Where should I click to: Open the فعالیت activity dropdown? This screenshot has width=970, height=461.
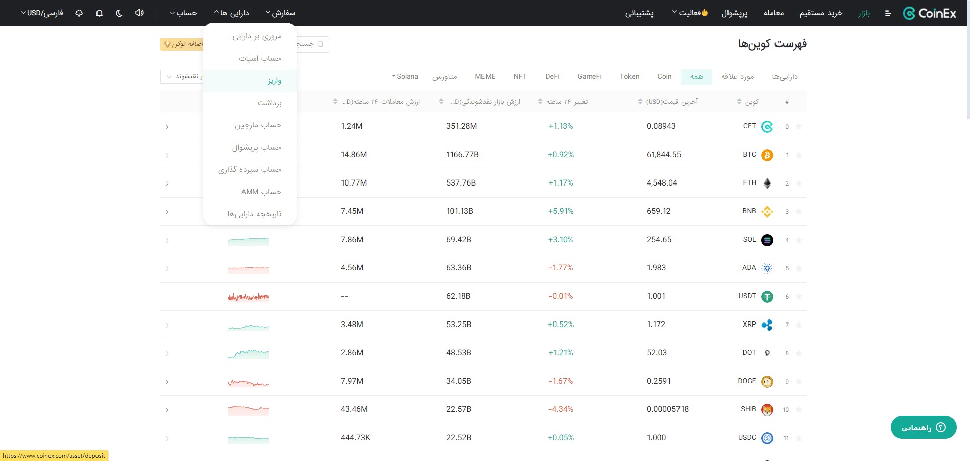click(x=690, y=13)
